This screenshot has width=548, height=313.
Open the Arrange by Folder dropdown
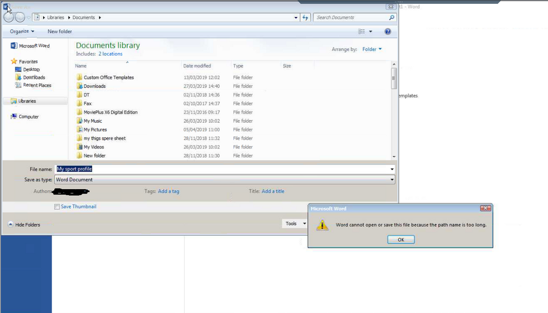(372, 49)
